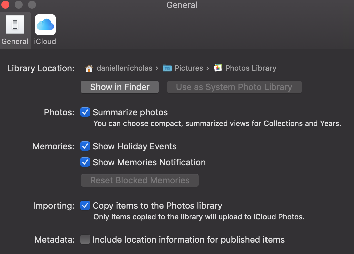The image size is (354, 254).
Task: Click Reset Blocked Memories button
Action: (x=140, y=181)
